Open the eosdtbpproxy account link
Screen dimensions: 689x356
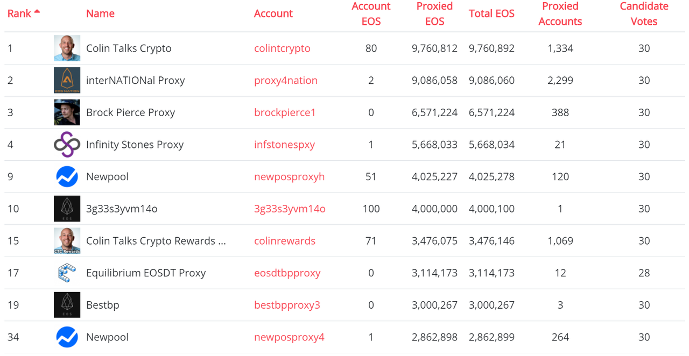(287, 273)
